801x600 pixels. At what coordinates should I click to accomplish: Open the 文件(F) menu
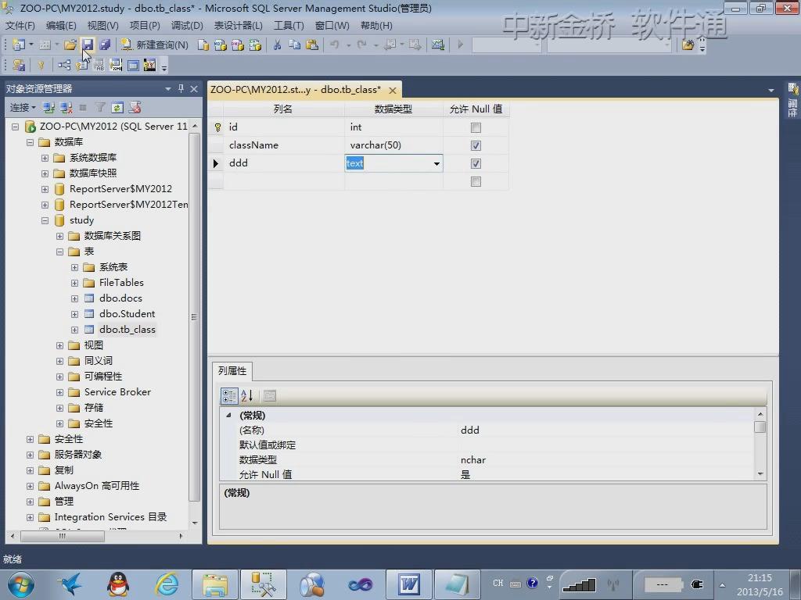pyautogui.click(x=20, y=26)
